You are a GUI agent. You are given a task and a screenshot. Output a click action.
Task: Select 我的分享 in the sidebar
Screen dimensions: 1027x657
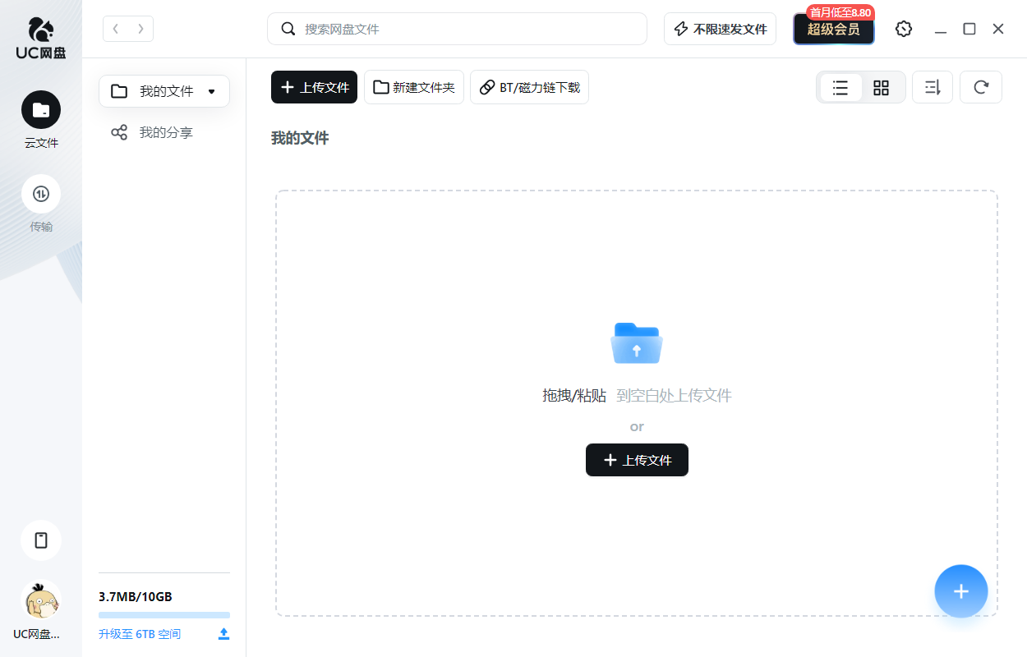[164, 132]
